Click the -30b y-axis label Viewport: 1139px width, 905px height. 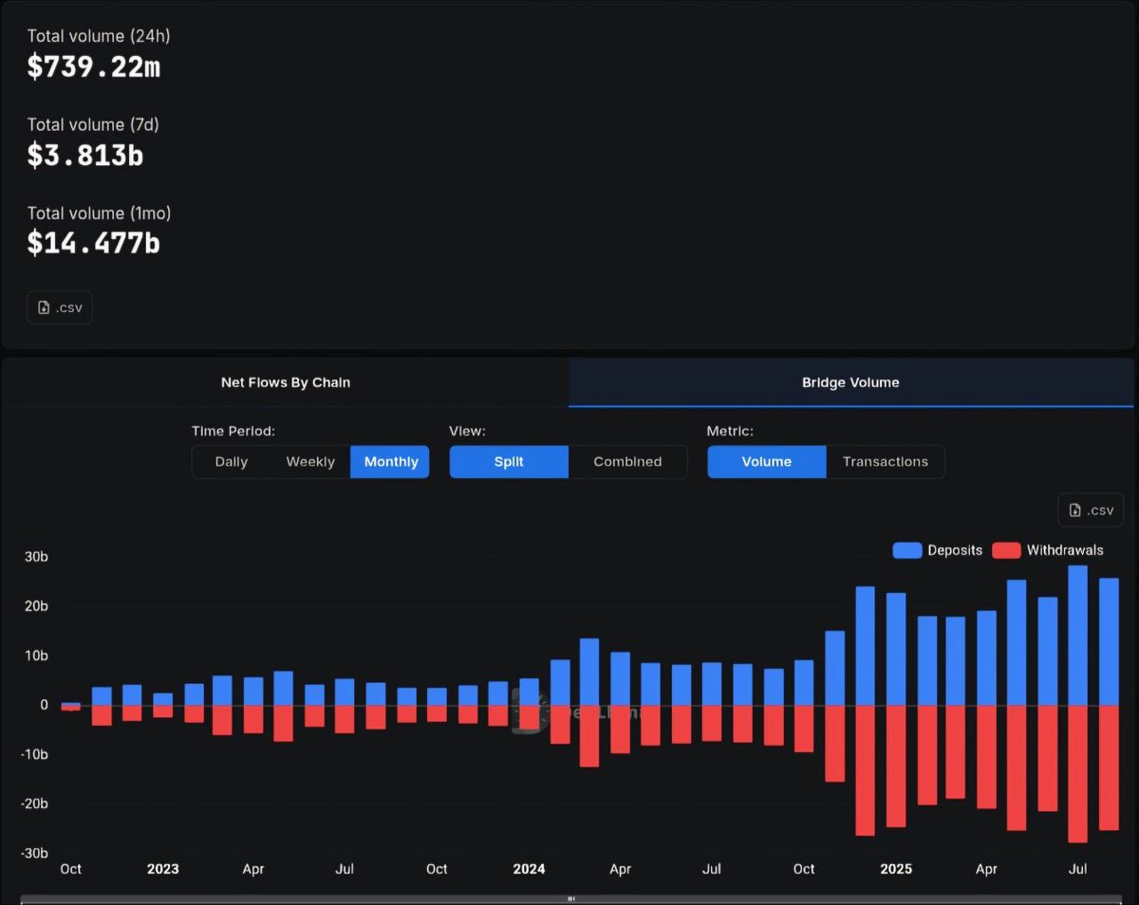pyautogui.click(x=34, y=853)
